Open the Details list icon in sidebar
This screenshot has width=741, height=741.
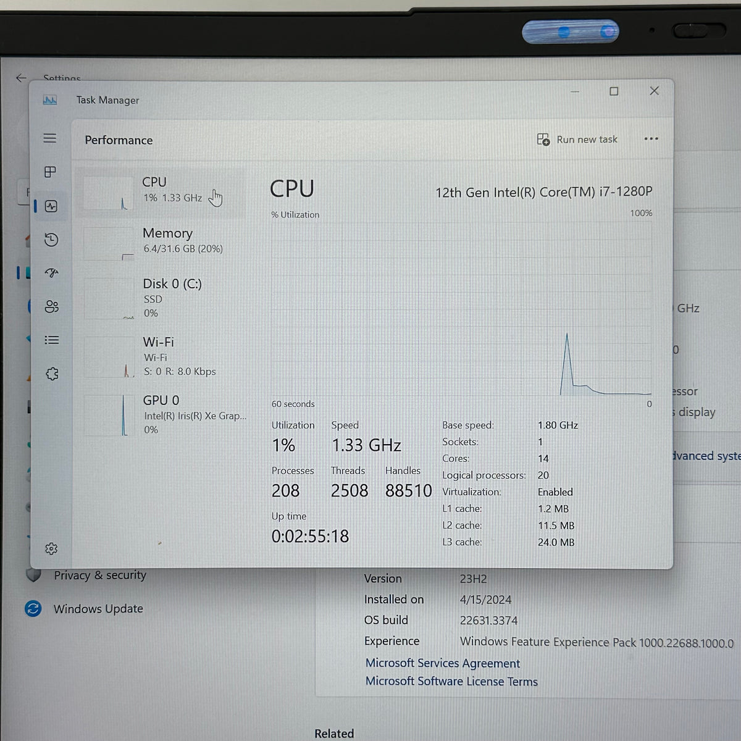(52, 340)
